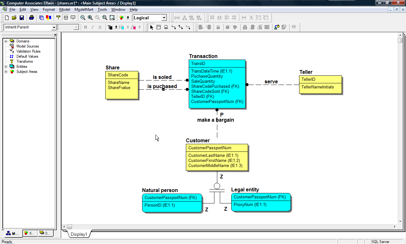Click the grayed wrench icon in the toolbar
This screenshot has width=406, height=244.
pyautogui.click(x=284, y=27)
